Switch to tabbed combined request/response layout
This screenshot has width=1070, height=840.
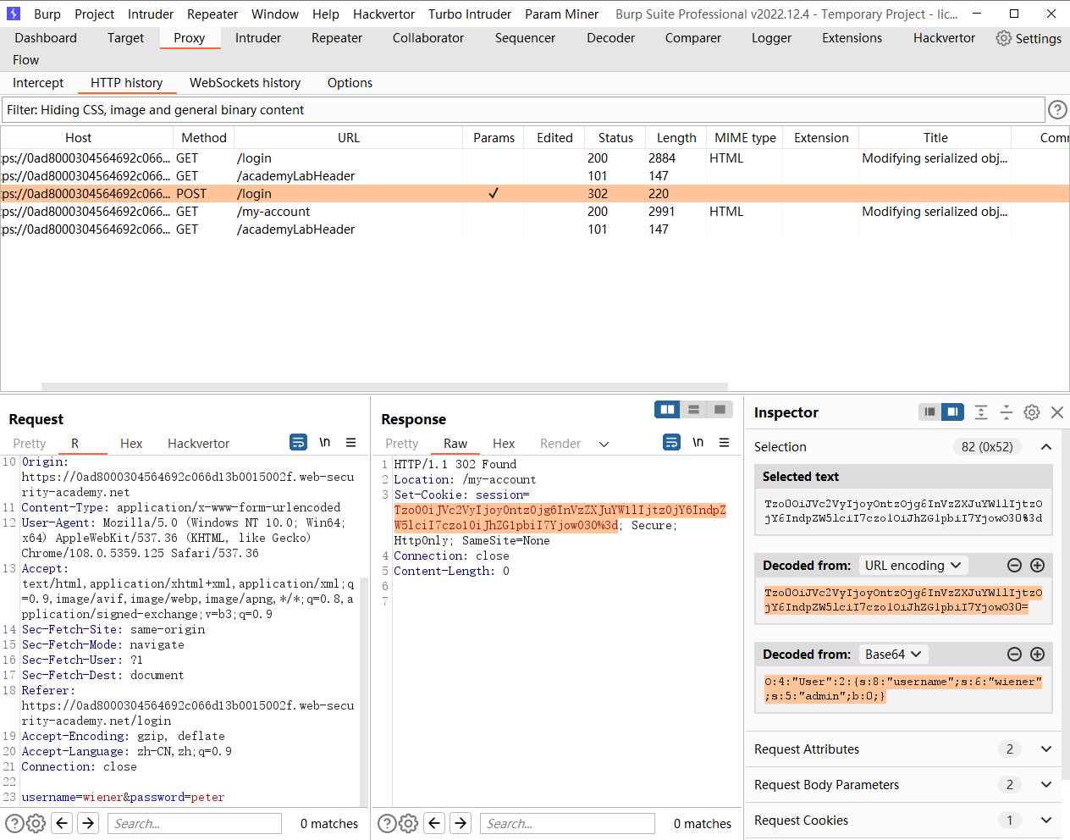[720, 410]
